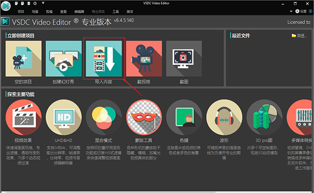Close the VSDC Video Editor window
This screenshot has width=314, height=193.
[x=307, y=4]
